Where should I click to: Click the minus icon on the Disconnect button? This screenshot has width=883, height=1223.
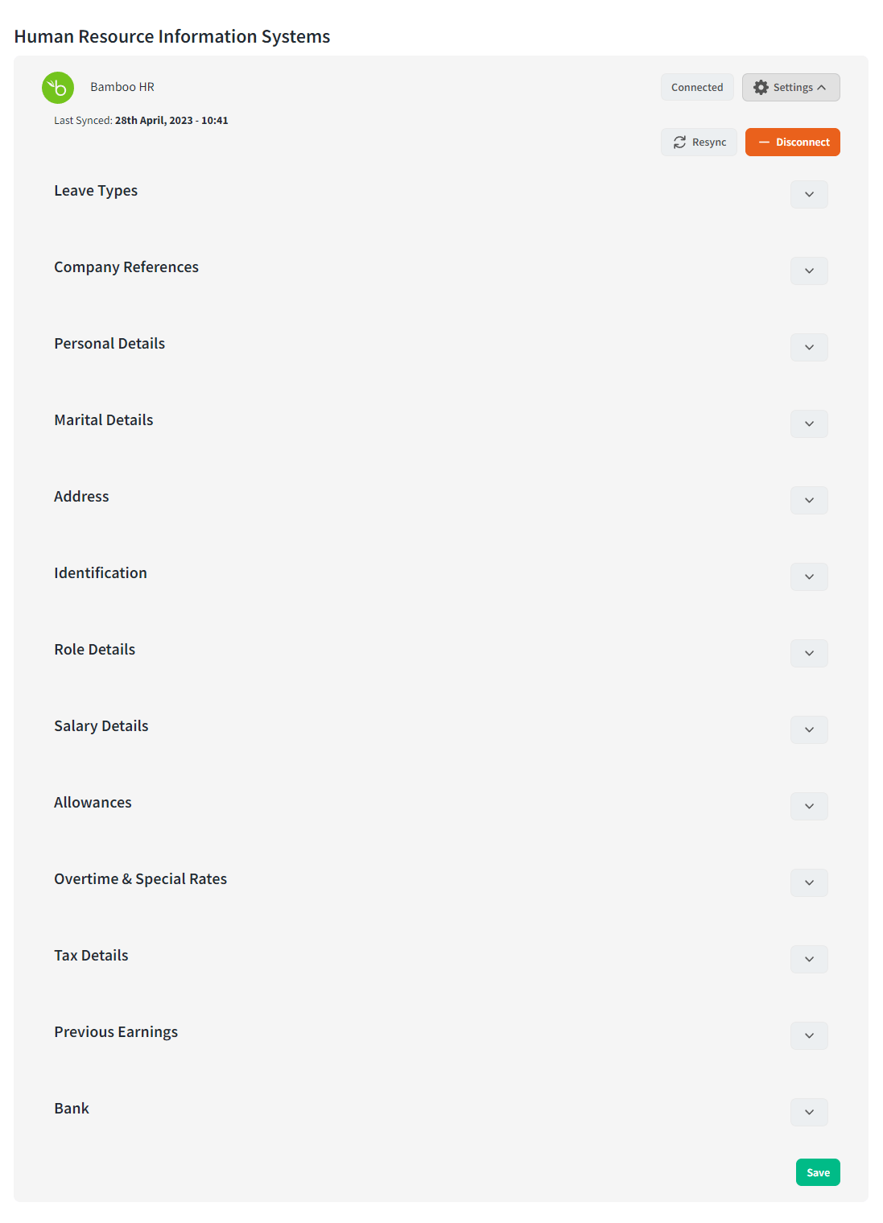[x=765, y=142]
